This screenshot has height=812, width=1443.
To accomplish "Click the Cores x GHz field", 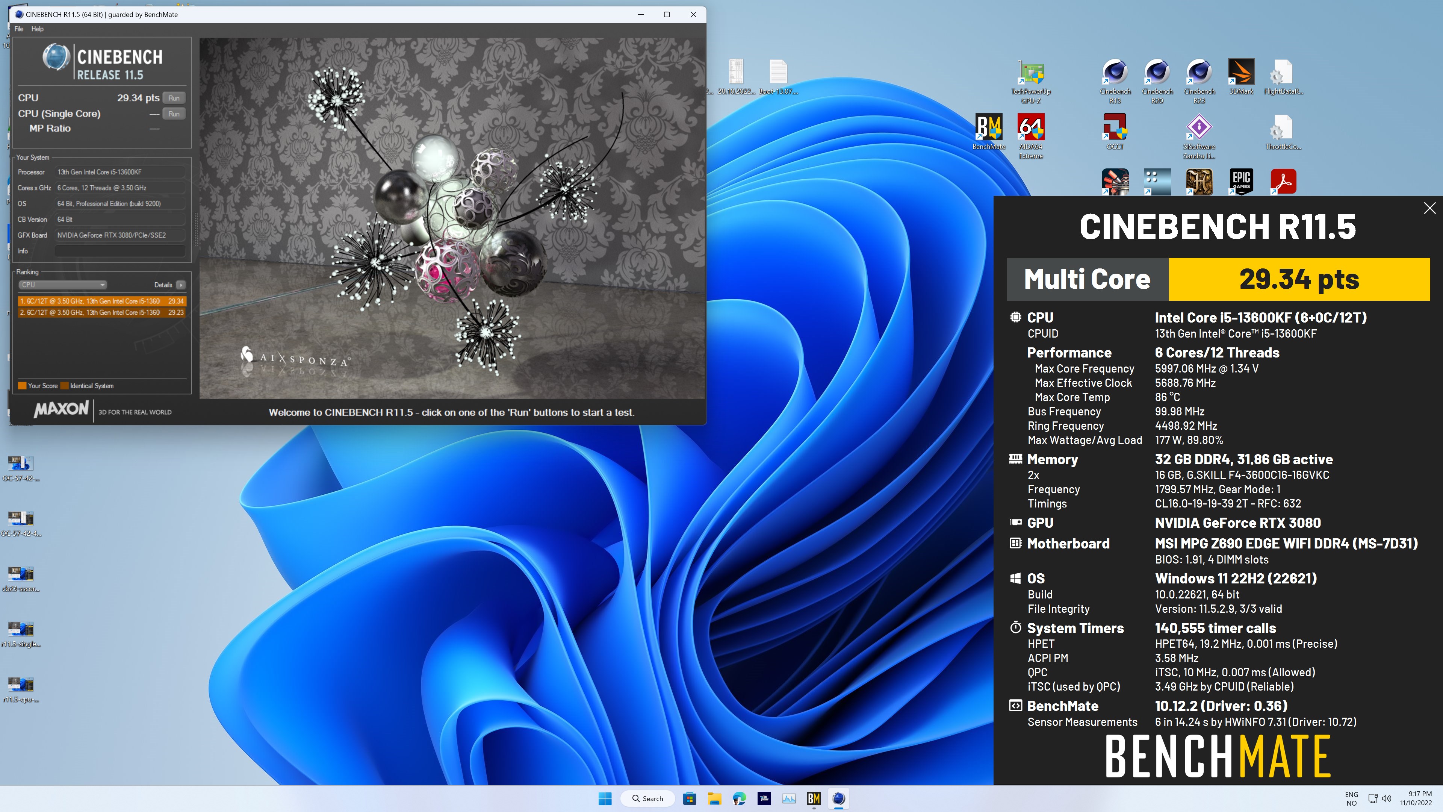I will click(120, 188).
